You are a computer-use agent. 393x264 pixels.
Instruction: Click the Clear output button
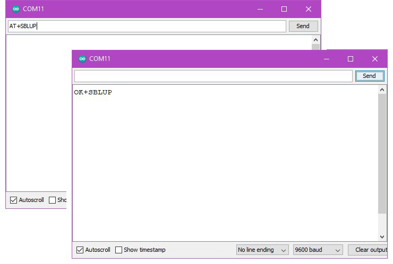click(x=370, y=250)
